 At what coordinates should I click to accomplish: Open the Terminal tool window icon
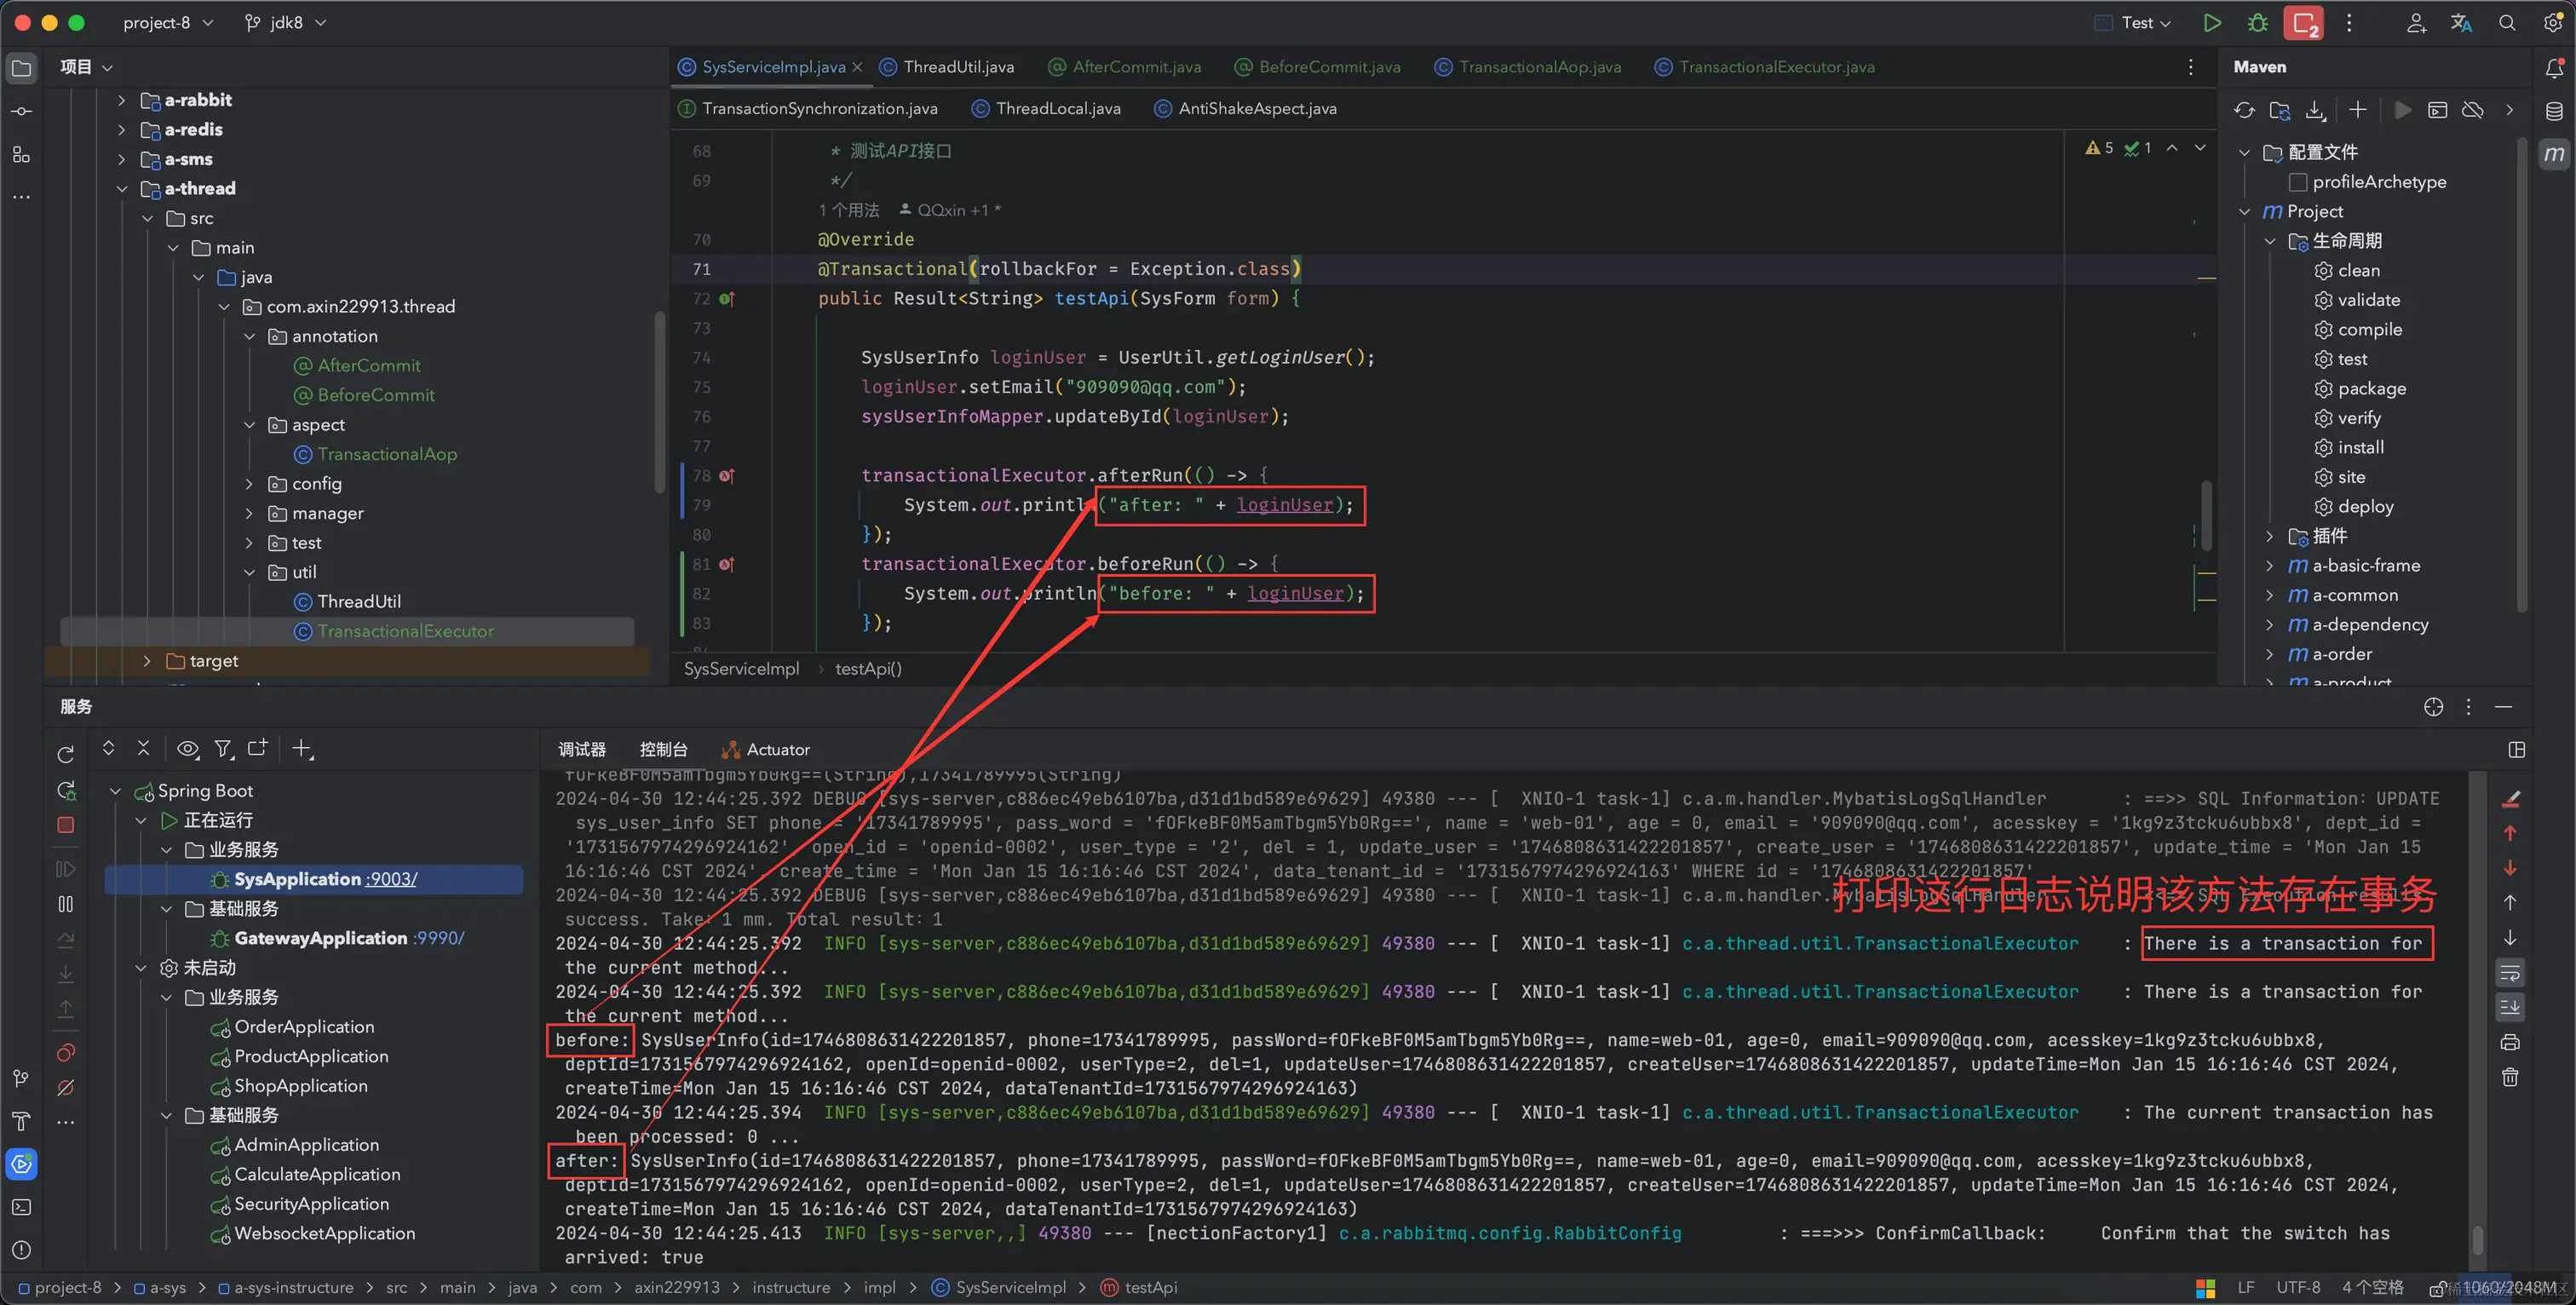(x=21, y=1207)
